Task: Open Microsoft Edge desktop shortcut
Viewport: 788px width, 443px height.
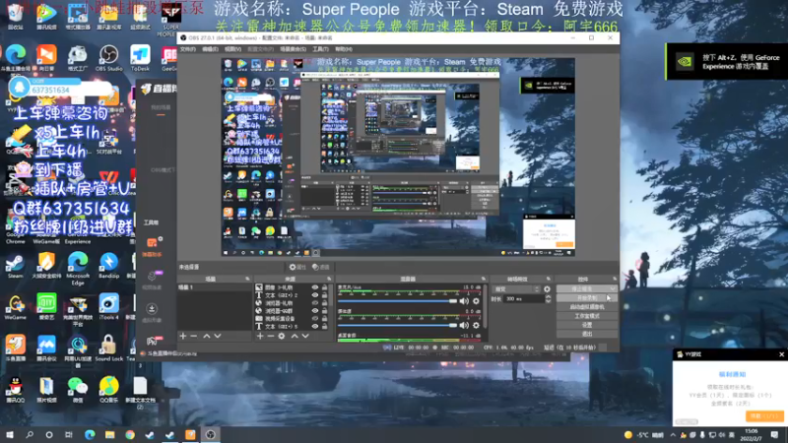Action: (78, 269)
